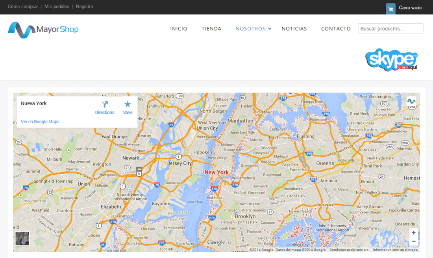This screenshot has width=433, height=258.
Task: Click the Manhattan label on map
Action: coord(240,121)
